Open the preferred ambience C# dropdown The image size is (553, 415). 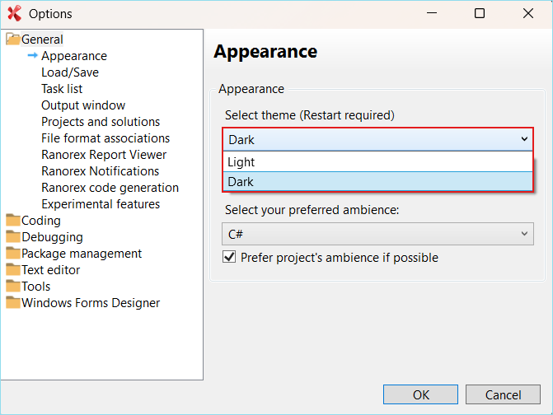[x=377, y=235]
